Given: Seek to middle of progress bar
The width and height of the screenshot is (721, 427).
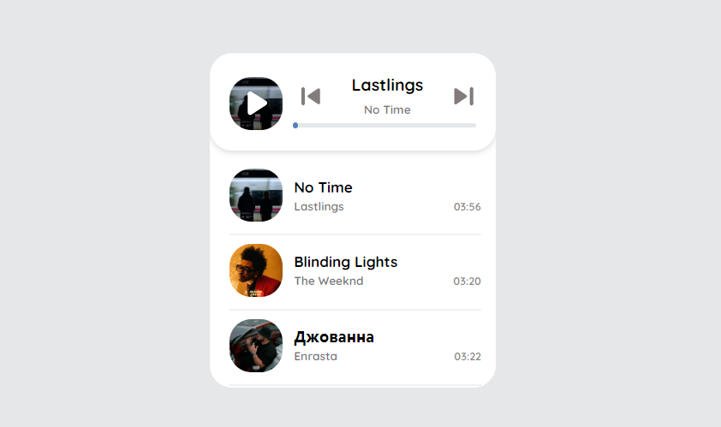Looking at the screenshot, I should [x=384, y=126].
